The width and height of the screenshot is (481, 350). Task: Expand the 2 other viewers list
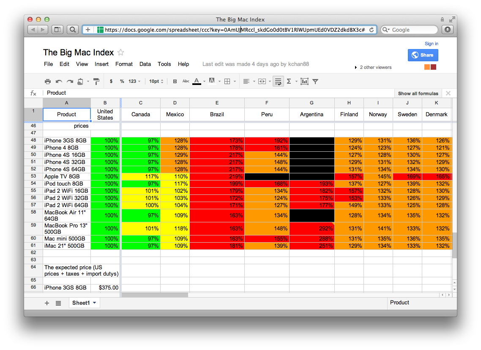(373, 67)
